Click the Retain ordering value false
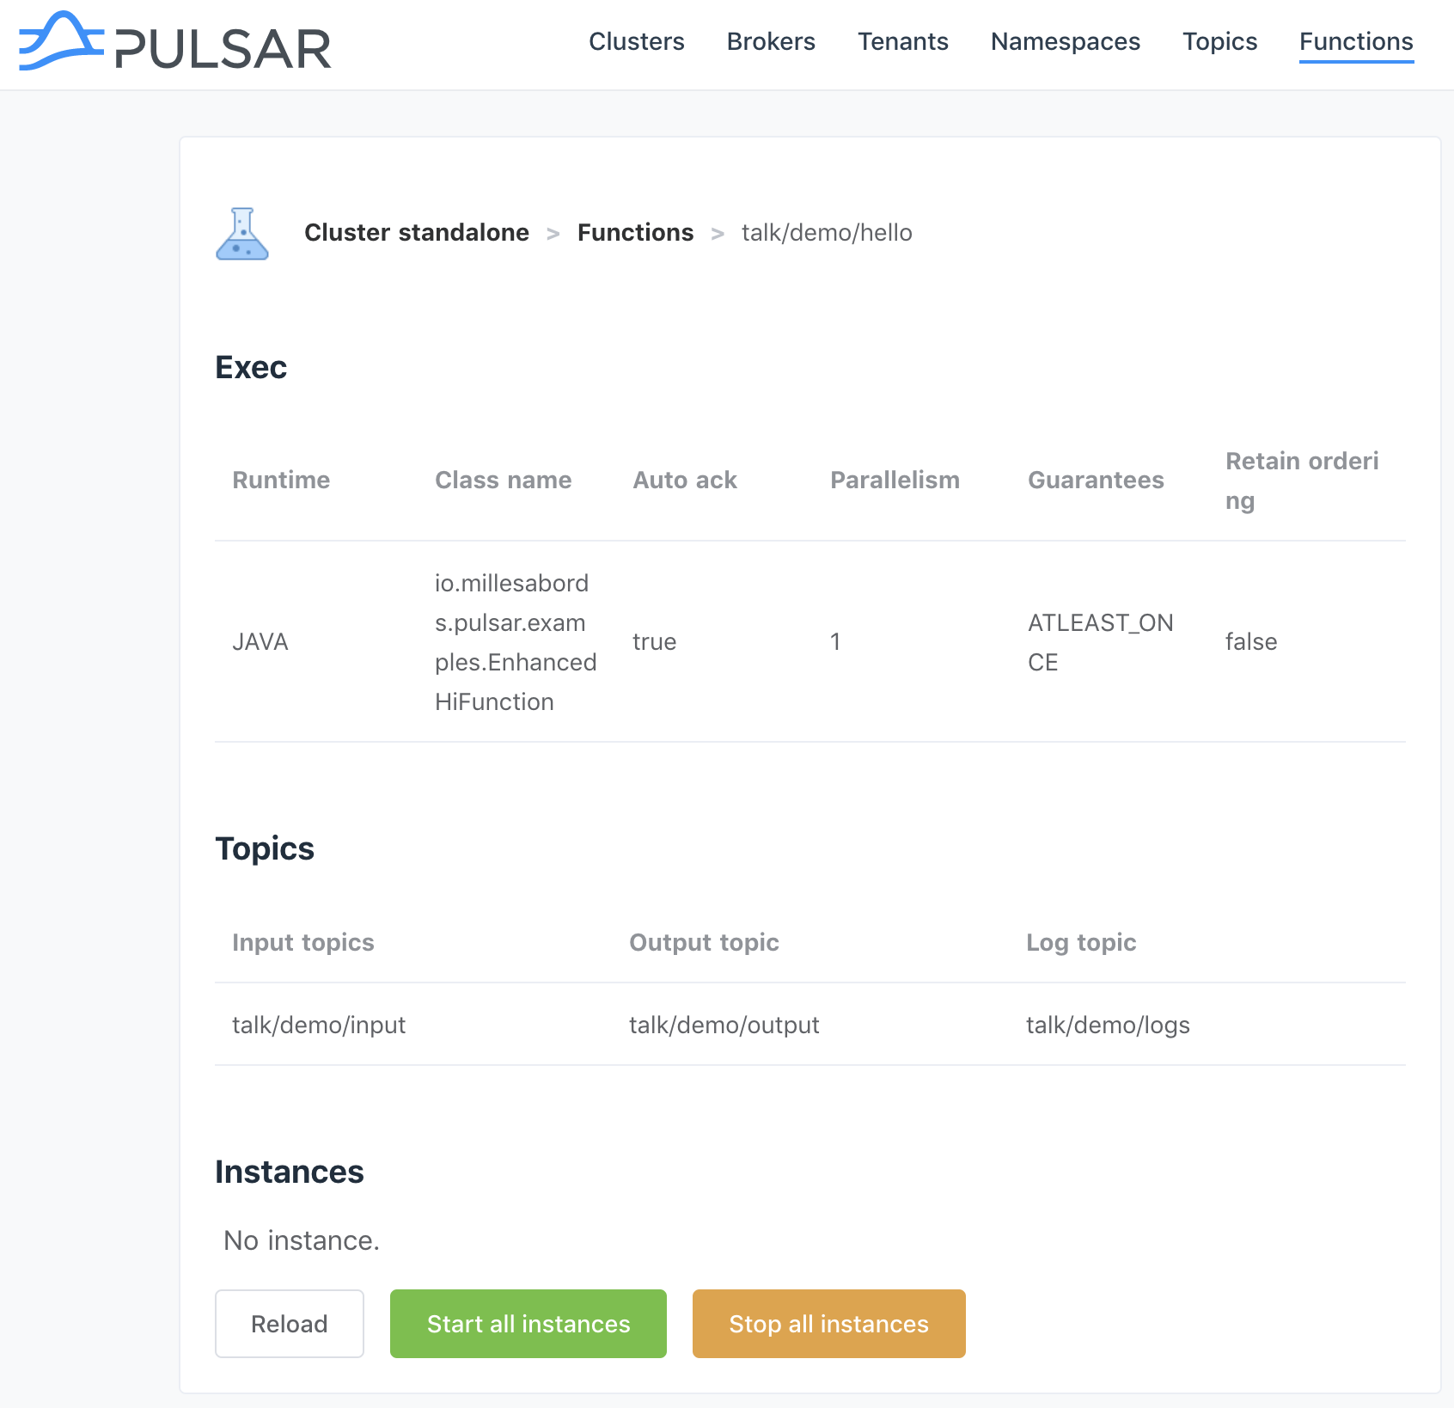This screenshot has height=1408, width=1454. 1251,642
